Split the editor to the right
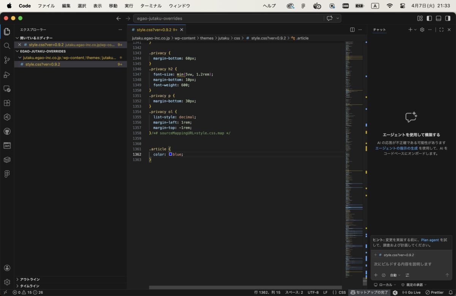456x296 pixels. [352, 30]
